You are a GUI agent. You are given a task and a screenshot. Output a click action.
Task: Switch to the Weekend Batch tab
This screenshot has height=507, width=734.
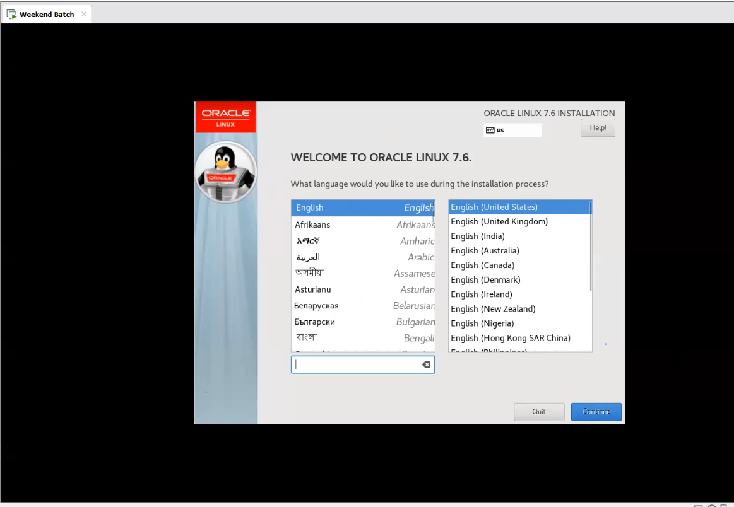click(46, 15)
